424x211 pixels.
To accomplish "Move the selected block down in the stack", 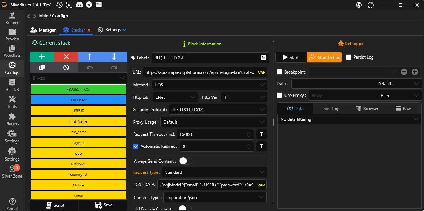I will coord(114,57).
